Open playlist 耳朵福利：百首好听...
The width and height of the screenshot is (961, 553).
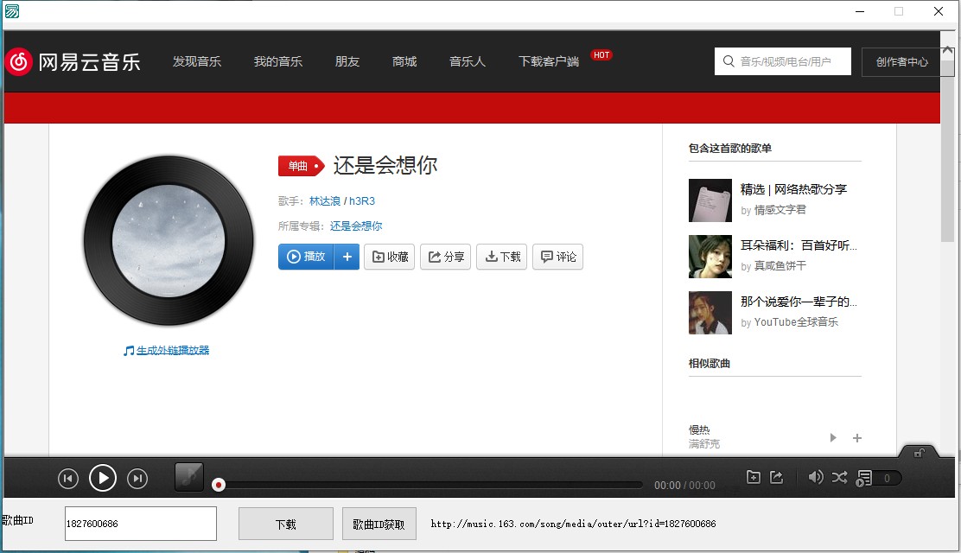click(x=799, y=245)
